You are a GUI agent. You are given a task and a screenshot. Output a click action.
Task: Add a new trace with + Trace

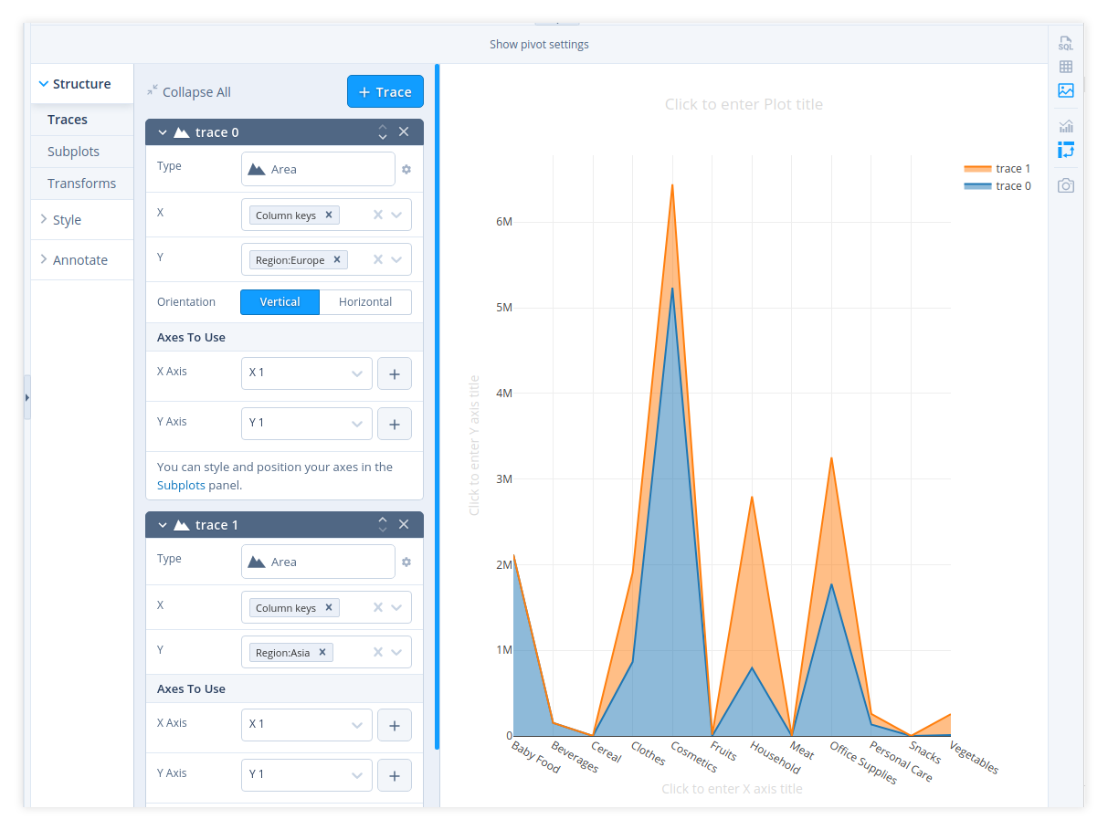[x=385, y=91]
